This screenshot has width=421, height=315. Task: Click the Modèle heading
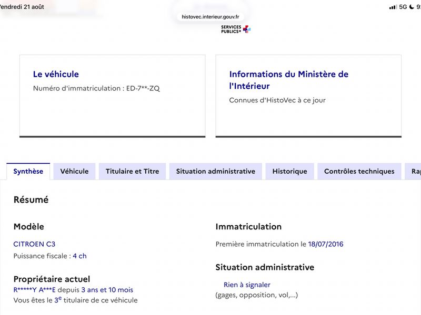(x=29, y=227)
